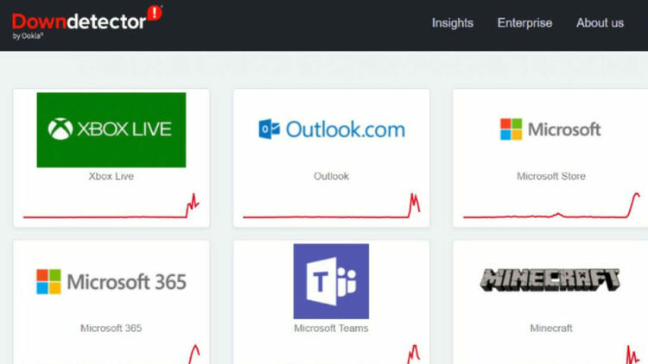Open the Microsoft Store text link
Viewport: 648px width, 364px height.
pos(551,176)
